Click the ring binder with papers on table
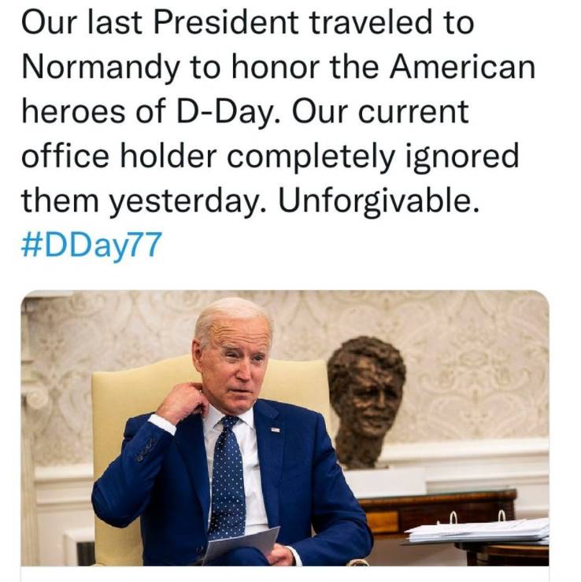581x582 pixels. click(x=478, y=529)
